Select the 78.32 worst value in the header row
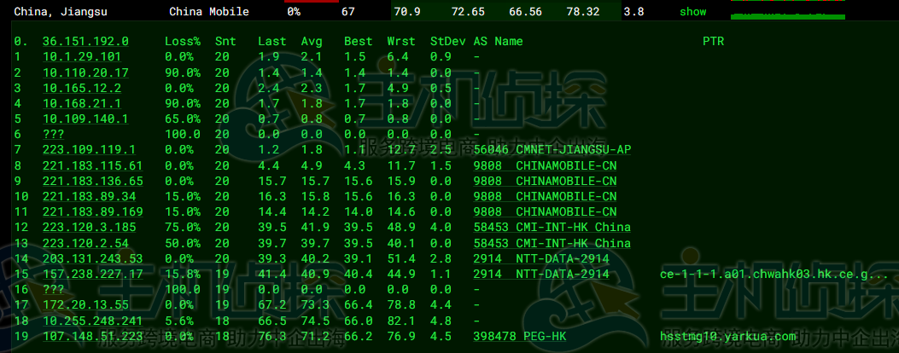Screen dimensions: 899x353 click(x=582, y=11)
